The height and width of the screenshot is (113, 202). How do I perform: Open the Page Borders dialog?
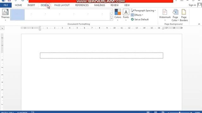tap(184, 15)
